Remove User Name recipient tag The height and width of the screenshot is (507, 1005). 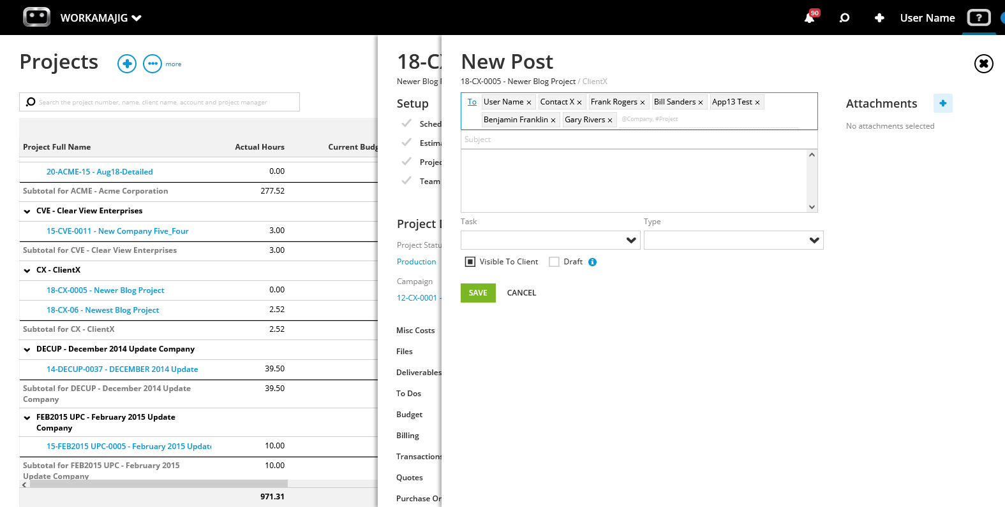(529, 103)
